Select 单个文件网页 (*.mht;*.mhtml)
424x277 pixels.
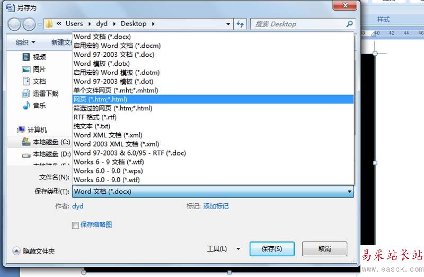click(213, 90)
